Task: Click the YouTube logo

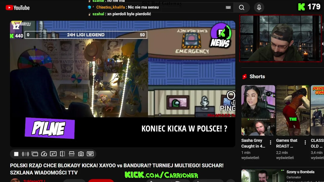Action: (17, 8)
